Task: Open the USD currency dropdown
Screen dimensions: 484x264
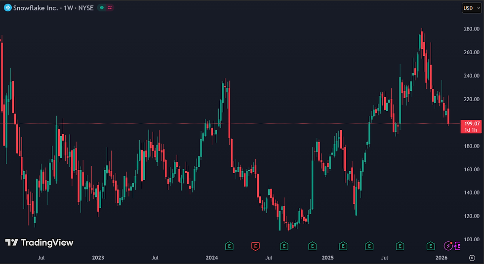Action: 471,8
